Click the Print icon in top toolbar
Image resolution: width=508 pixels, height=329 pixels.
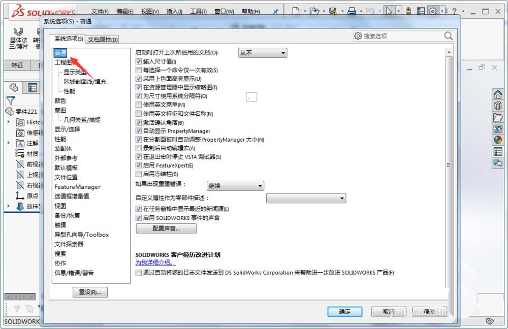[352, 11]
